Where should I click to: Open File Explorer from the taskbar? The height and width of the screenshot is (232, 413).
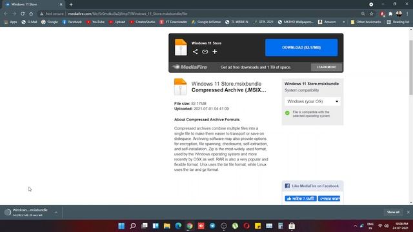click(167, 226)
